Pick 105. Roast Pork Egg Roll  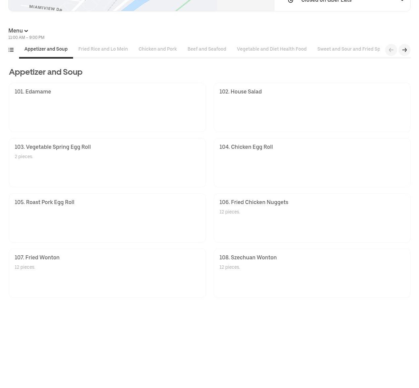pos(107,218)
